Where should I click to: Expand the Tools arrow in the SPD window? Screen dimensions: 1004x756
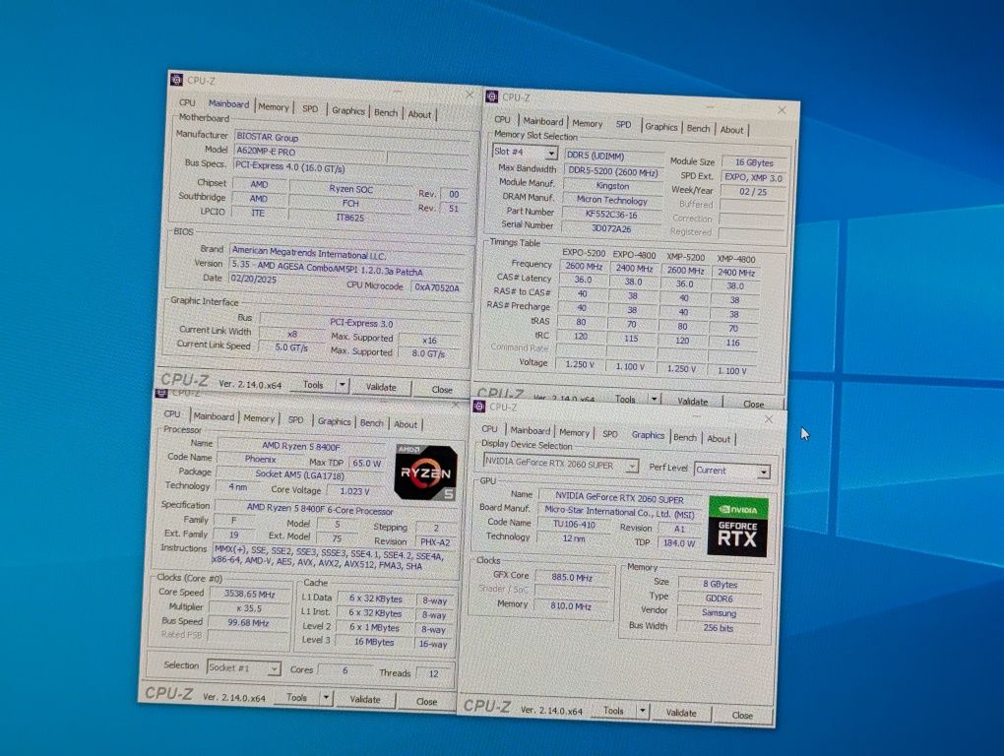[x=654, y=399]
